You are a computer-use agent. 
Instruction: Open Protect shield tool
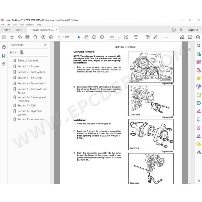[x=199, y=119]
